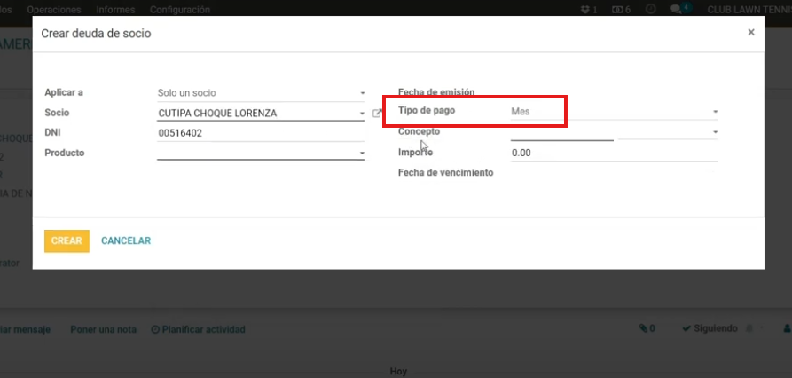Open the Tipo de pago dropdown arrow

(715, 111)
